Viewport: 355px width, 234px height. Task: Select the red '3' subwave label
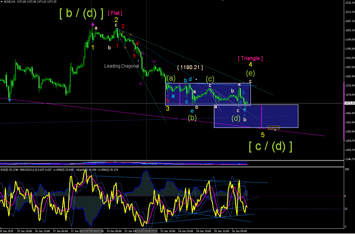tap(134, 56)
